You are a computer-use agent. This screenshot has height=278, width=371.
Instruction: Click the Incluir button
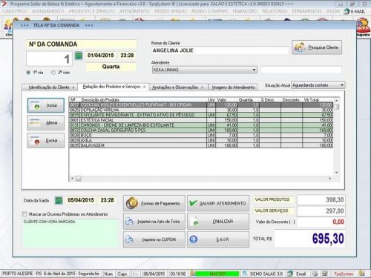(46, 105)
